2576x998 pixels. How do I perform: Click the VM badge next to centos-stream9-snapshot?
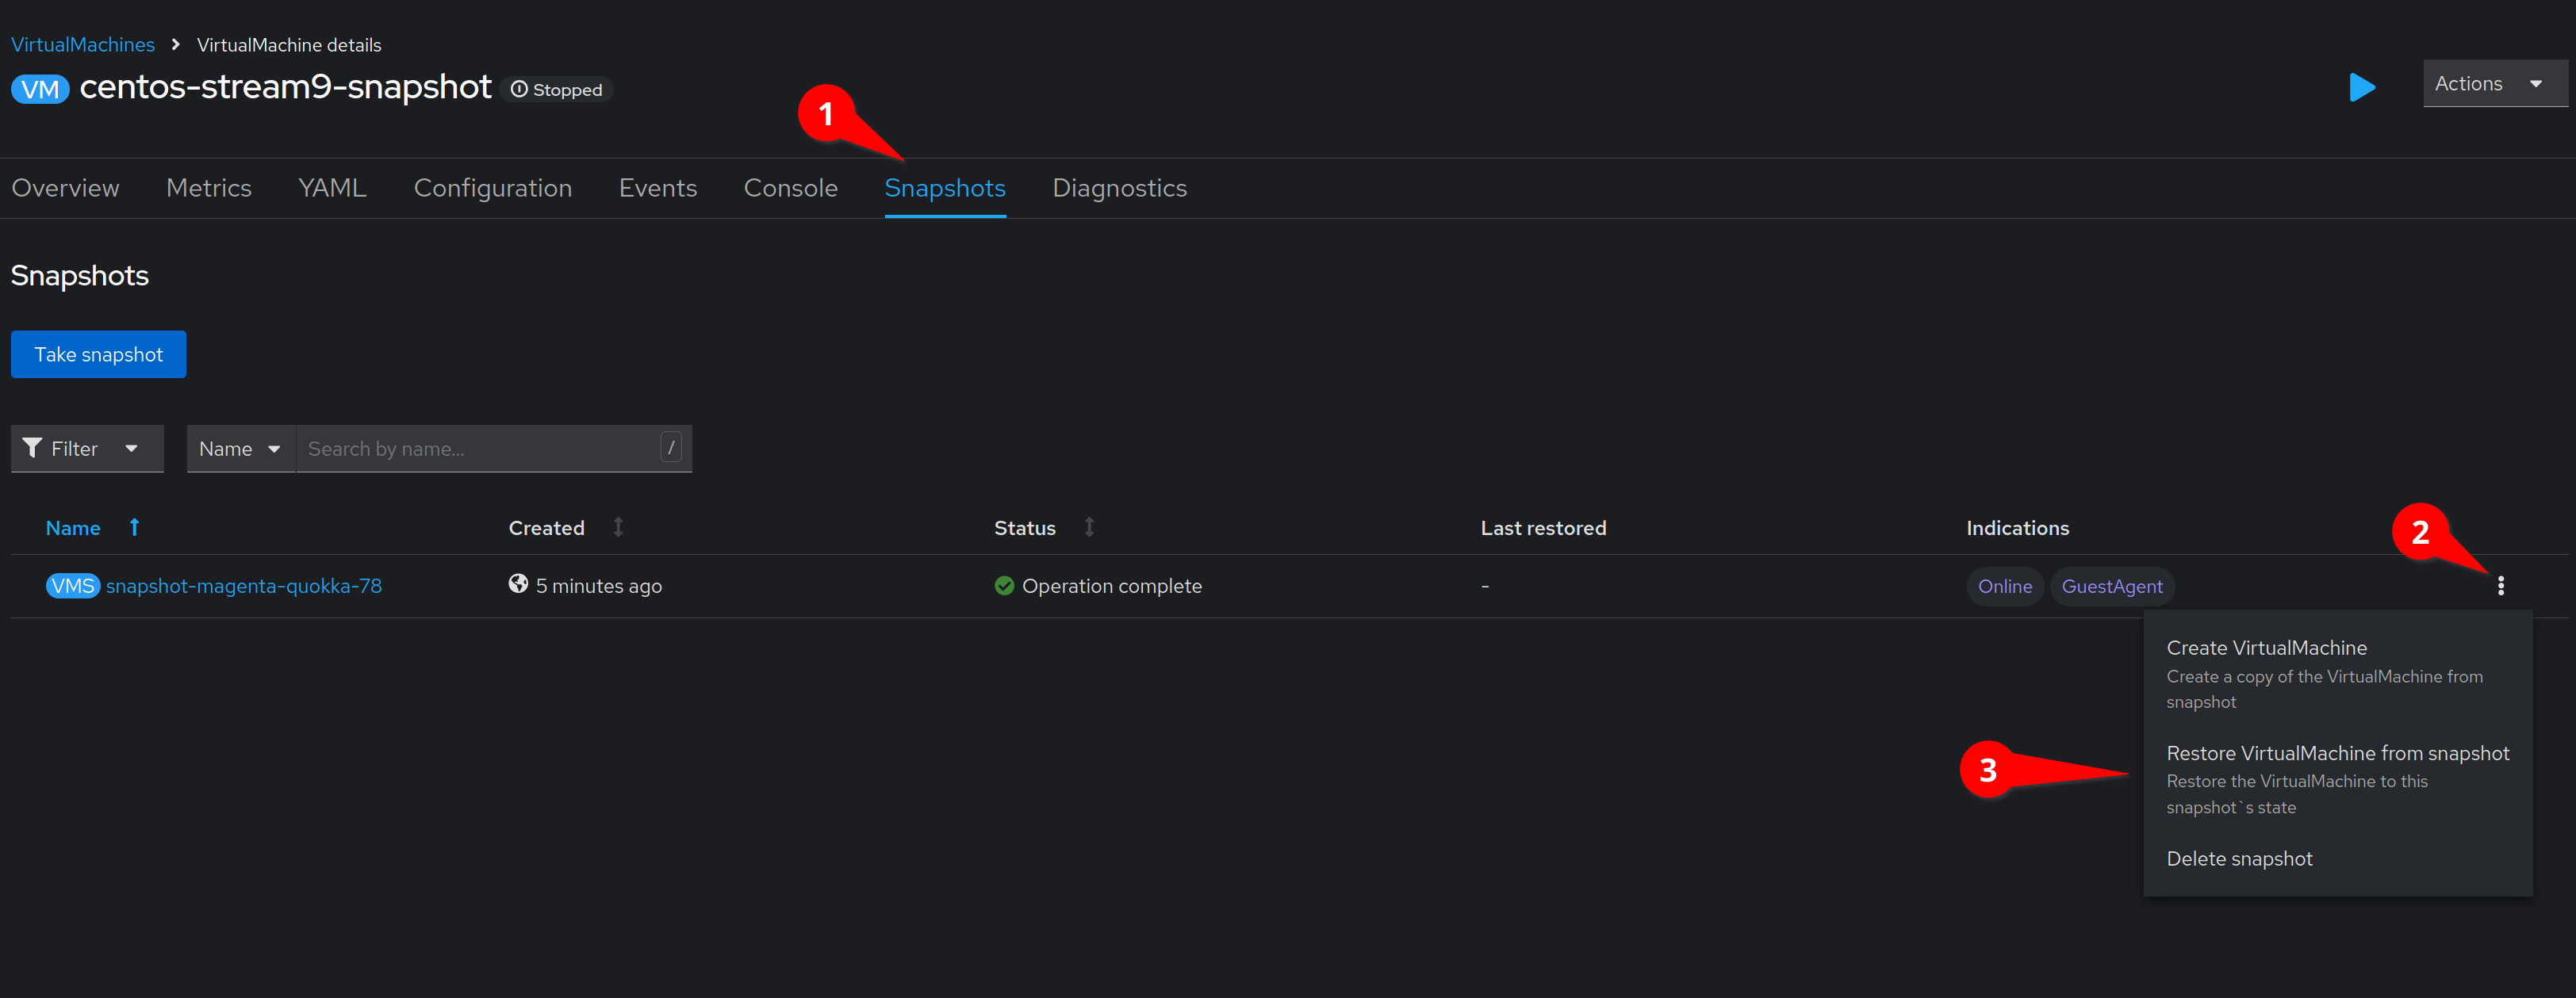[x=39, y=88]
